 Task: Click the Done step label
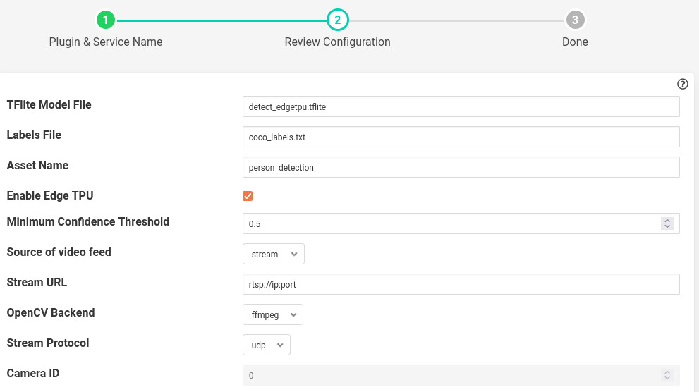tap(575, 42)
